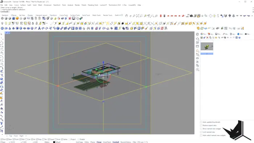Open the viewport title dropdown arrow
Image resolution: width=254 pixels, height=143 pixels.
(x=9, y=33)
